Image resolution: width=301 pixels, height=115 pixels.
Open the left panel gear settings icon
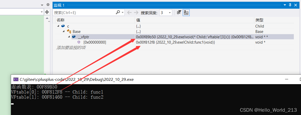point(48,5)
